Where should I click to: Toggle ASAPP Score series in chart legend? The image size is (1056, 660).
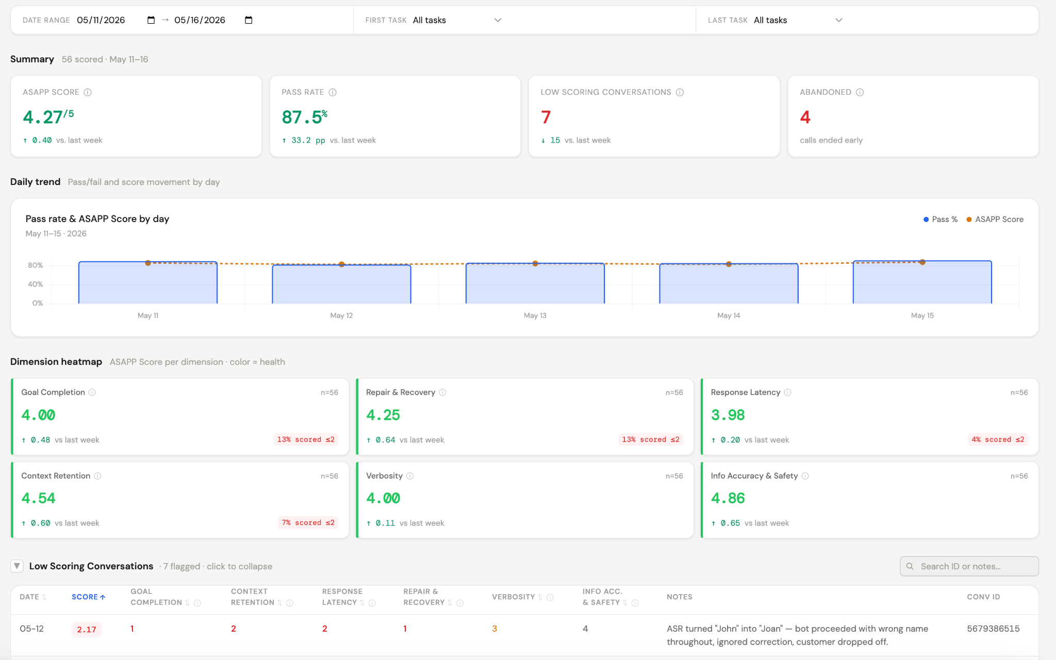(995, 219)
